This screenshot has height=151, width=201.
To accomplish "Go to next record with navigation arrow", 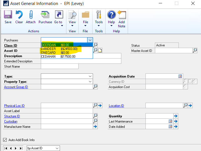I will coord(16,148).
